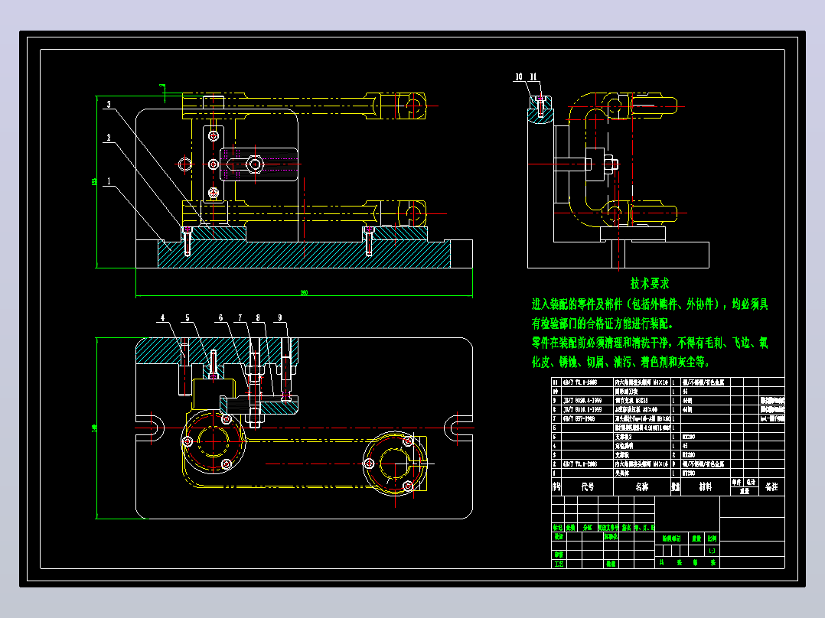Click balloon number 10 in side view
The height and width of the screenshot is (618, 825).
(519, 76)
